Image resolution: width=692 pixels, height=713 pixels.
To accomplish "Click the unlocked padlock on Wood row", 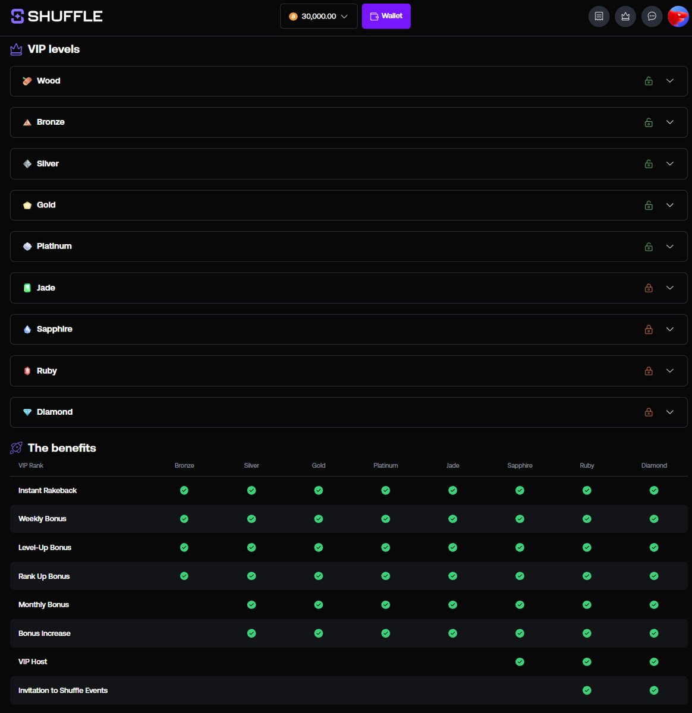I will 649,81.
